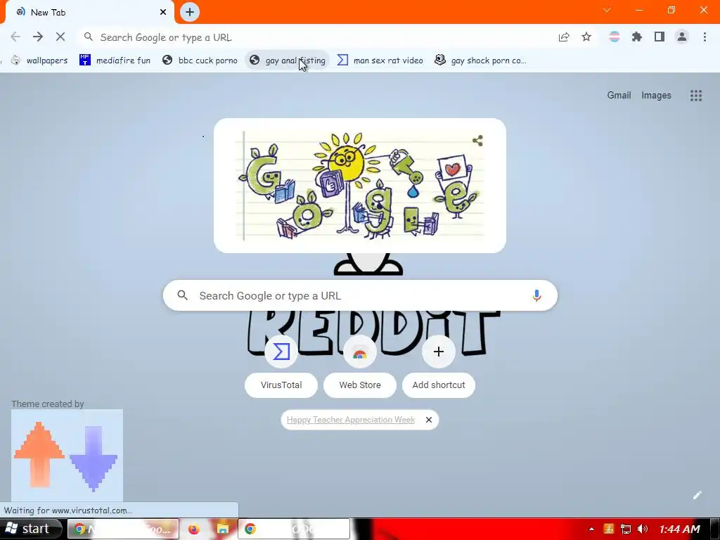The width and height of the screenshot is (720, 540).
Task: Click the magnifier icon in the search box
Action: tap(182, 295)
